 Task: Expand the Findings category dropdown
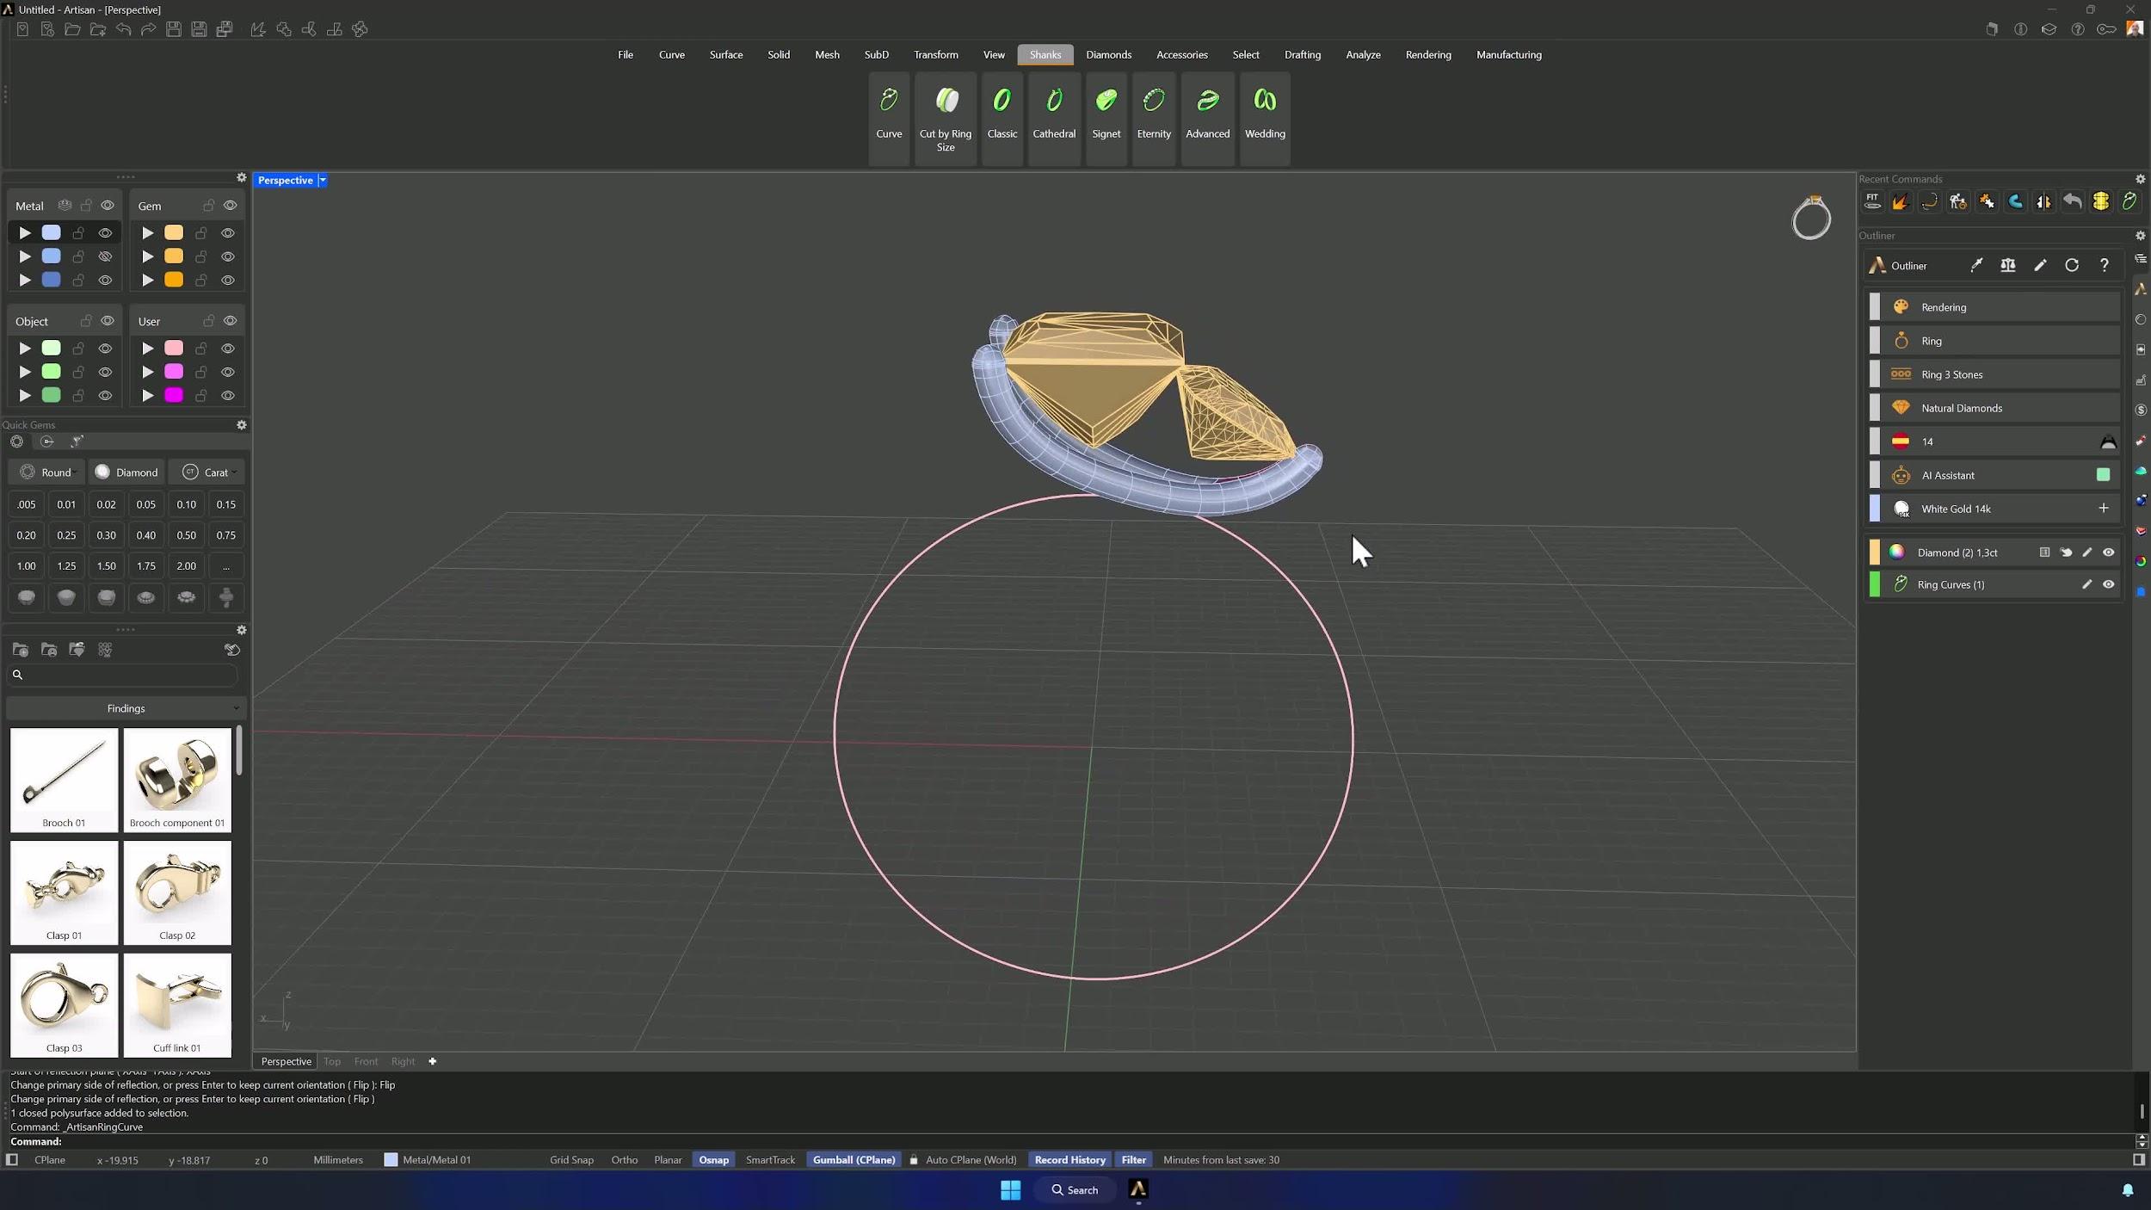[x=126, y=708]
